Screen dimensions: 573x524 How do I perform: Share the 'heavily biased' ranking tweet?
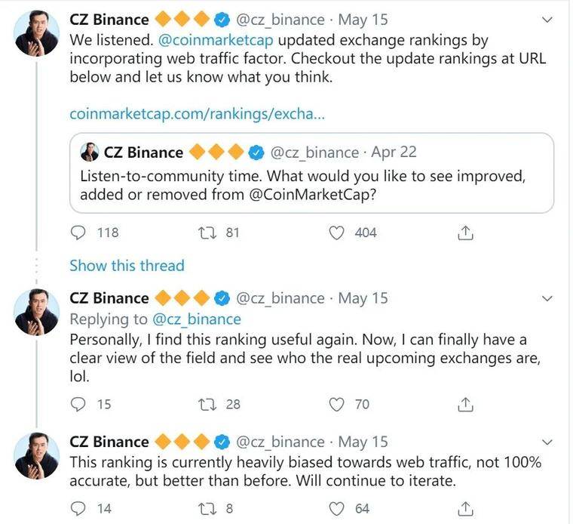[466, 508]
